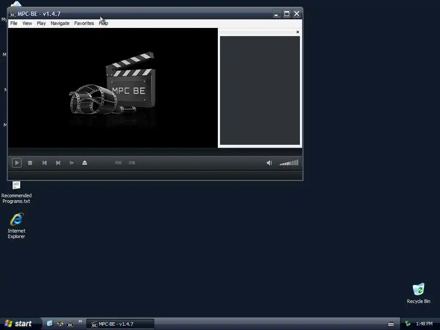Click inside the empty playlist area
Viewport: 440px width, 330px height.
click(260, 90)
